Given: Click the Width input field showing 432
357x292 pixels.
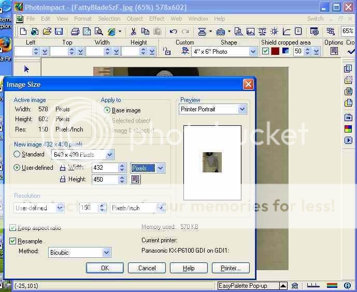Looking at the screenshot, I should pyautogui.click(x=105, y=168).
